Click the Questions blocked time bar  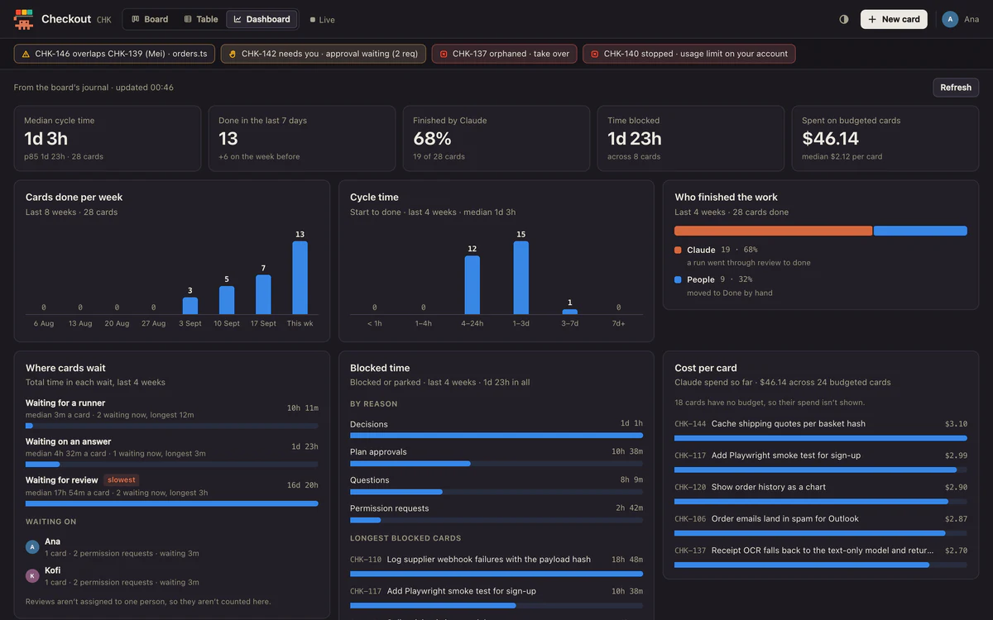pyautogui.click(x=496, y=492)
